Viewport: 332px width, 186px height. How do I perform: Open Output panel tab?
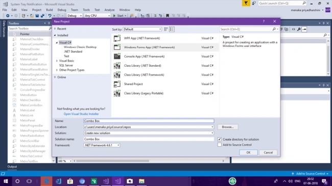tap(12, 167)
